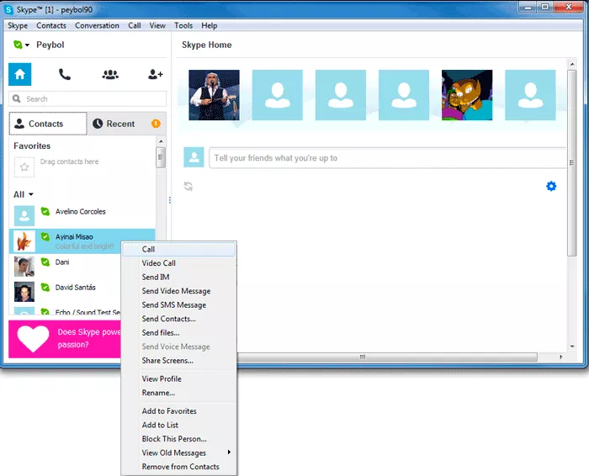The height and width of the screenshot is (476, 589).
Task: Choose Send SMS Message
Action: (x=179, y=304)
